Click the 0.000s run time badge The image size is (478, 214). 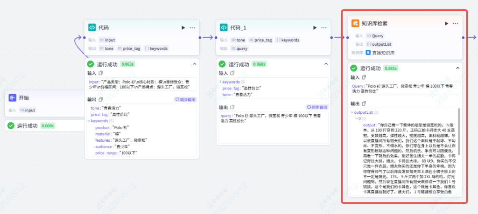click(x=48, y=126)
